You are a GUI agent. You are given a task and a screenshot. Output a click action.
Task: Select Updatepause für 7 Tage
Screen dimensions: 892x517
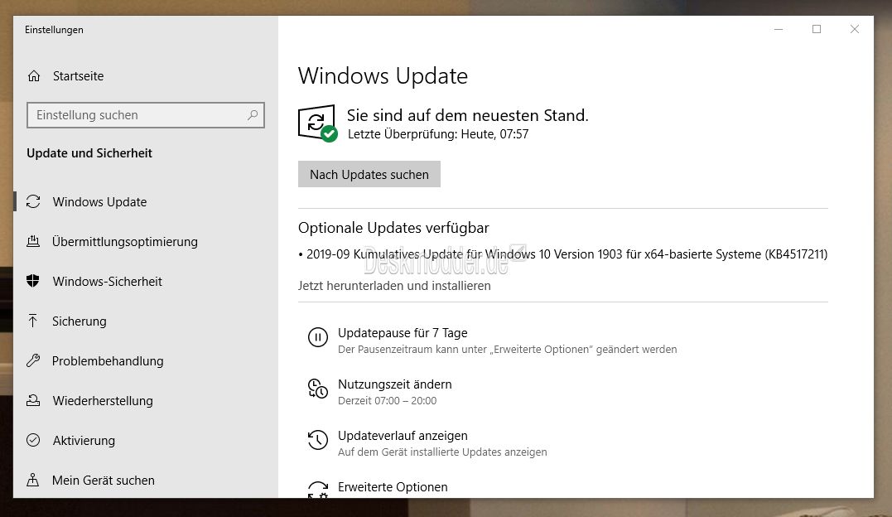(403, 333)
